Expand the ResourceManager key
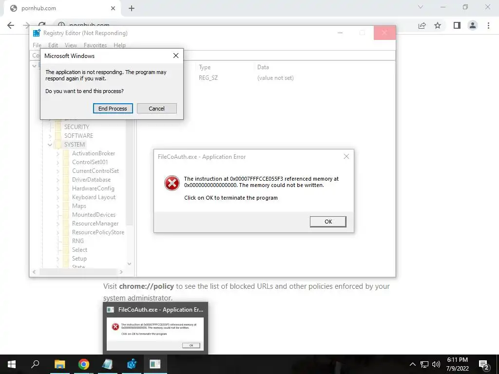 point(58,224)
